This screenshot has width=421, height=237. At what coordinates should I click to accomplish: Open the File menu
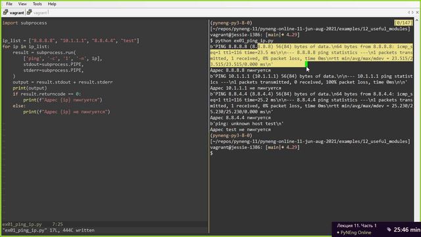[9, 4]
